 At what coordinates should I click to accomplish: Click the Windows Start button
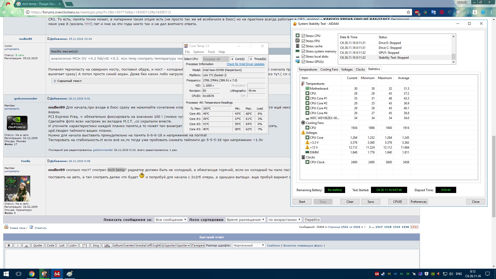click(x=6, y=274)
